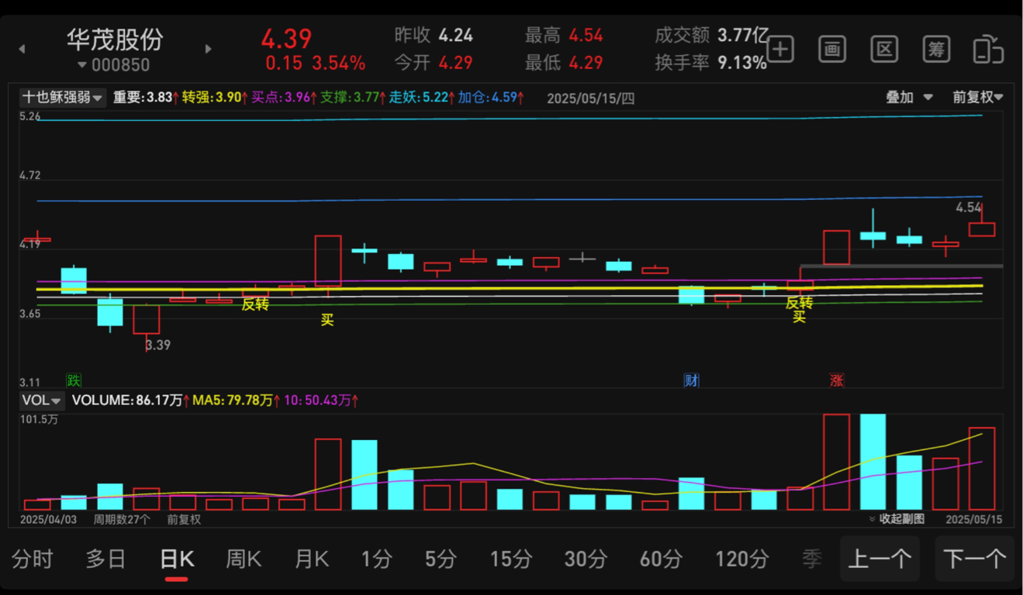This screenshot has height=595, width=1023.
Task: Click the 换手率 9.13% value
Action: coord(742,63)
